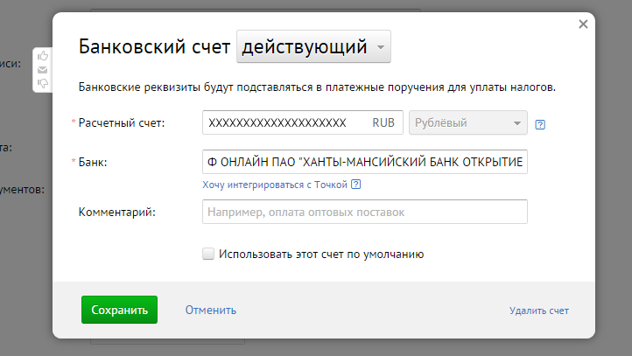Expand the 'Рублёвый' currency dropdown

[x=467, y=122]
